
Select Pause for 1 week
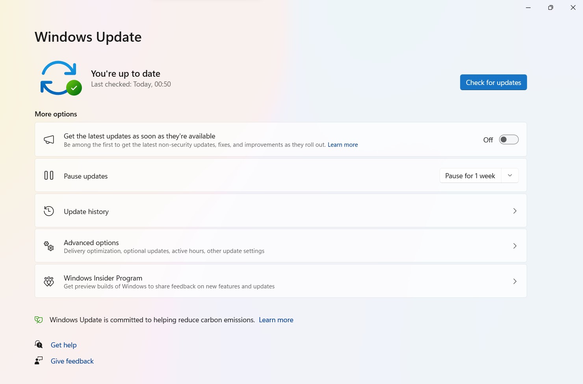point(470,175)
